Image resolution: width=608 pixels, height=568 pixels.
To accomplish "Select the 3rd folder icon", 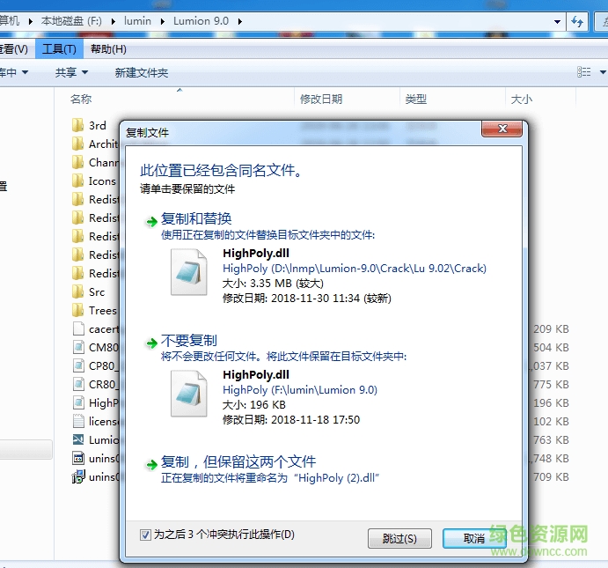I will [x=78, y=125].
